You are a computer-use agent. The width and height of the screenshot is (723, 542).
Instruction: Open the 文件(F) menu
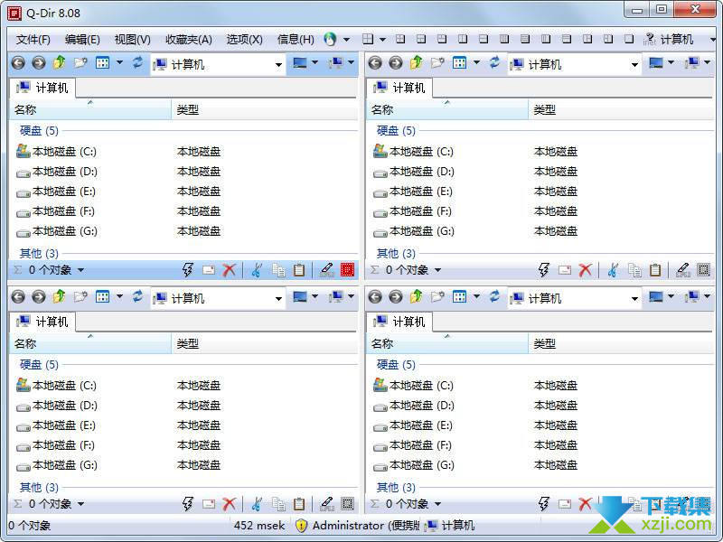33,40
